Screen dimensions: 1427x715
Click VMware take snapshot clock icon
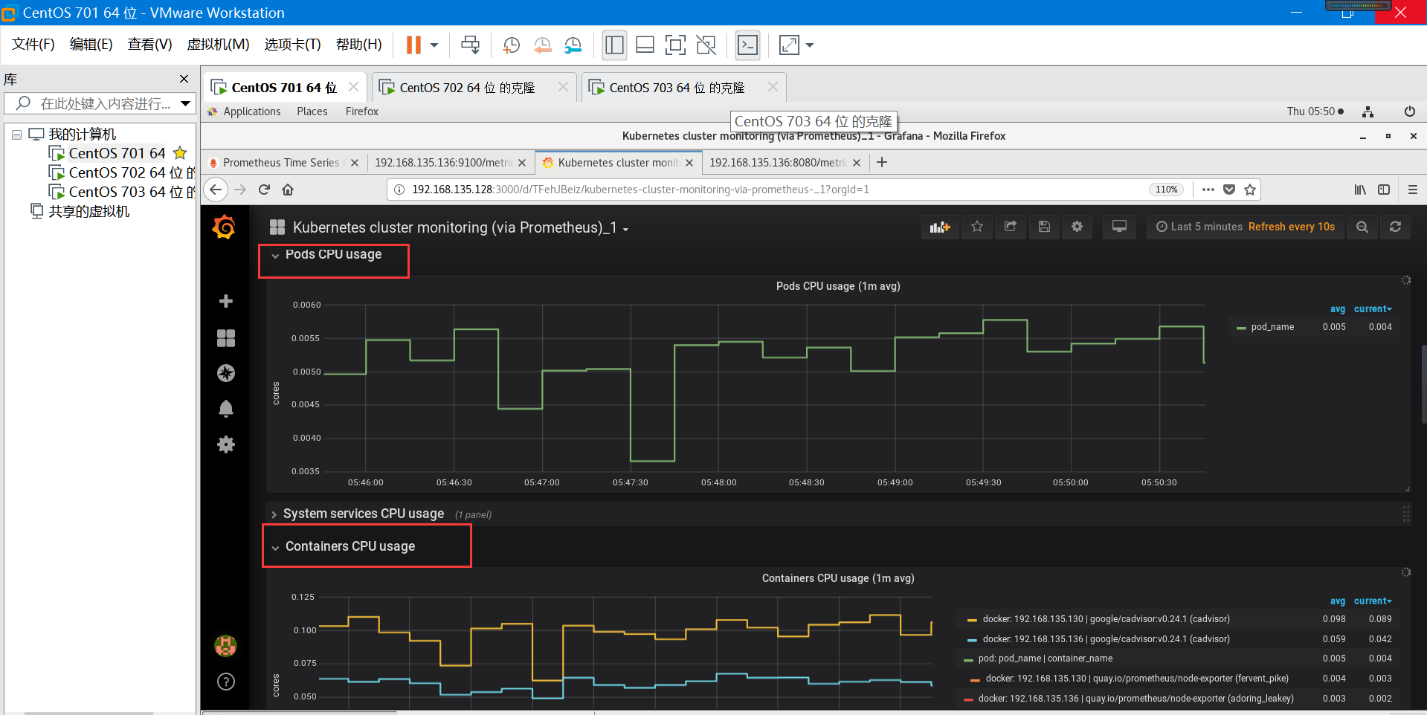coord(511,45)
